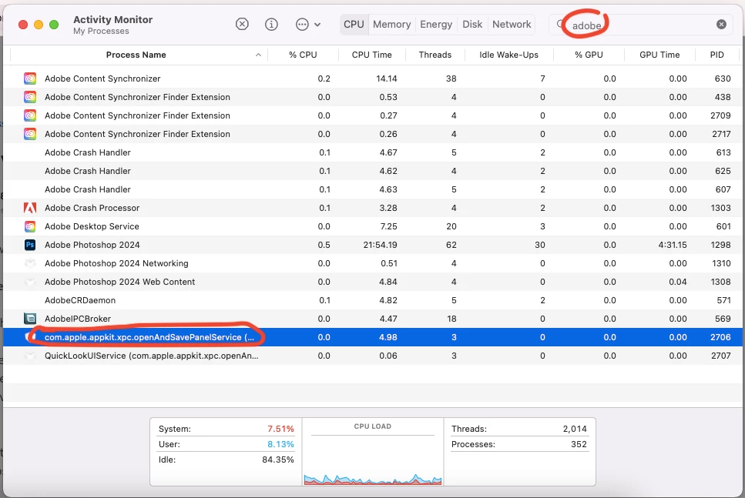Sort by Threads column header

pyautogui.click(x=435, y=55)
